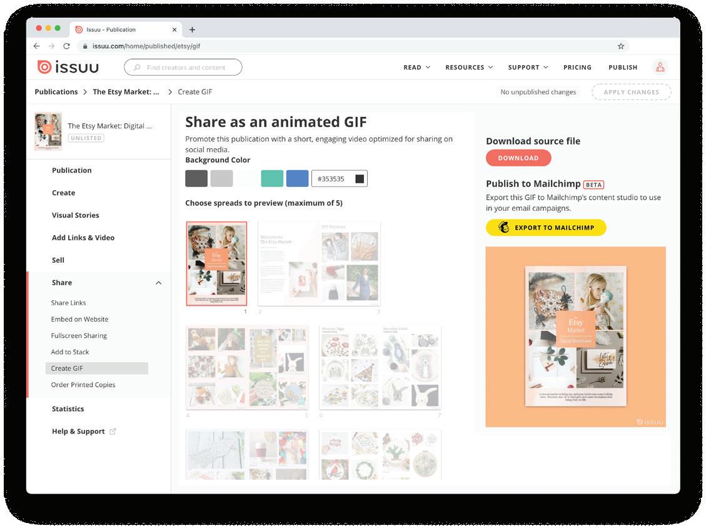The width and height of the screenshot is (706, 528).
Task: Click the APPLY CHANGES button
Action: pos(631,92)
